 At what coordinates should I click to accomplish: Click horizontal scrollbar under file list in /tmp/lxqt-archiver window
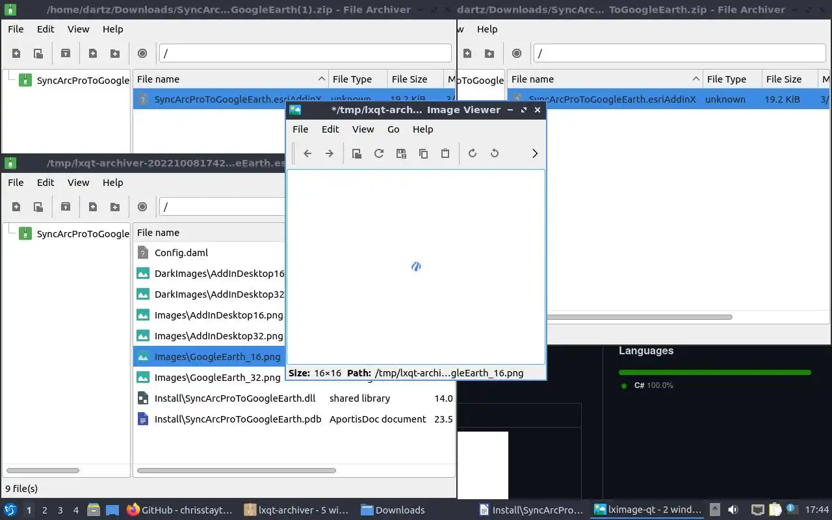[237, 471]
